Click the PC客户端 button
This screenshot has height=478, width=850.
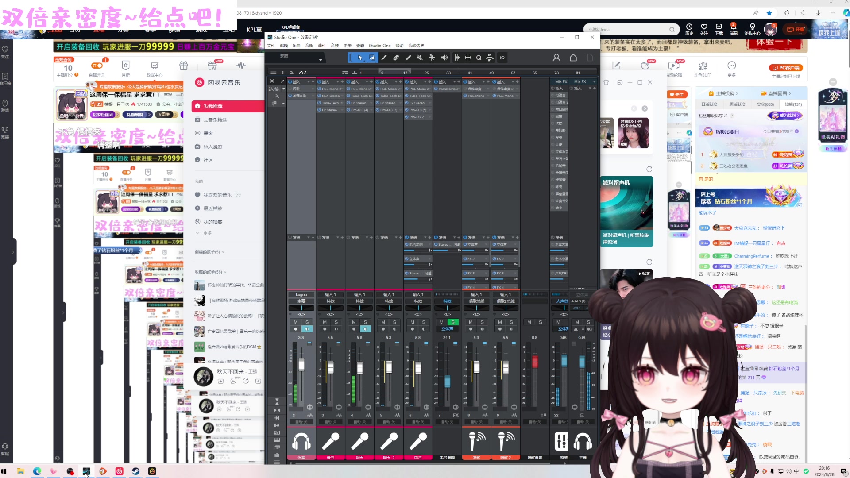[786, 68]
